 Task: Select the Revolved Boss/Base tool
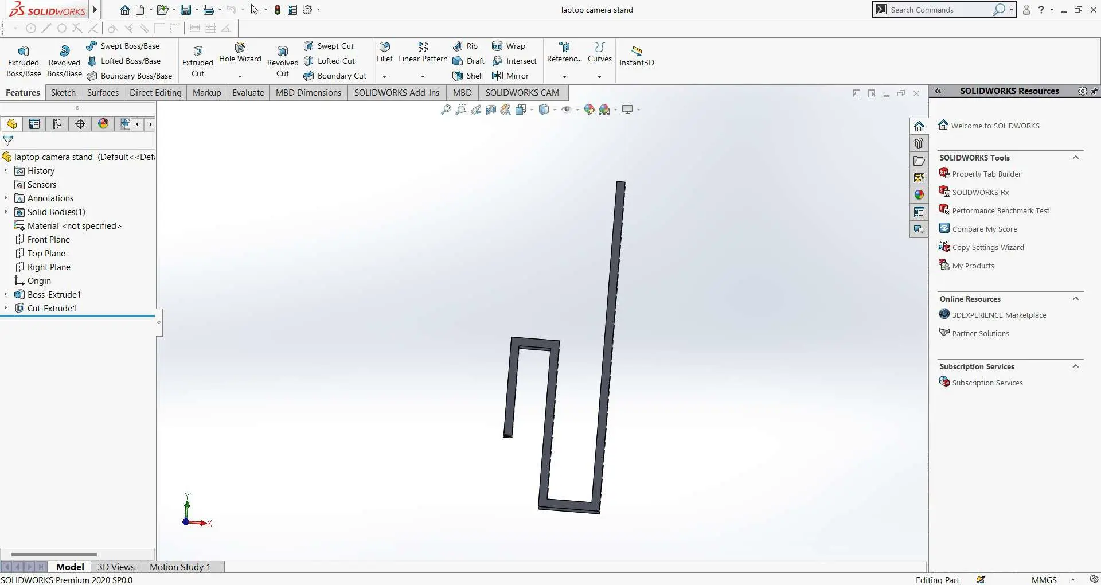click(64, 61)
